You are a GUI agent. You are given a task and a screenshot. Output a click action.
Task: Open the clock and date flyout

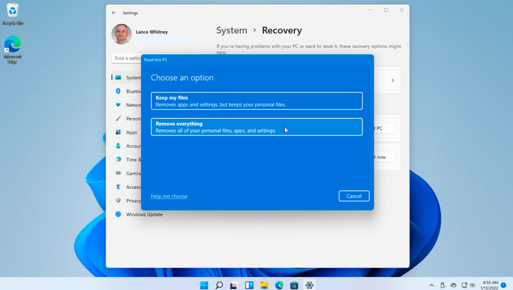click(490, 285)
